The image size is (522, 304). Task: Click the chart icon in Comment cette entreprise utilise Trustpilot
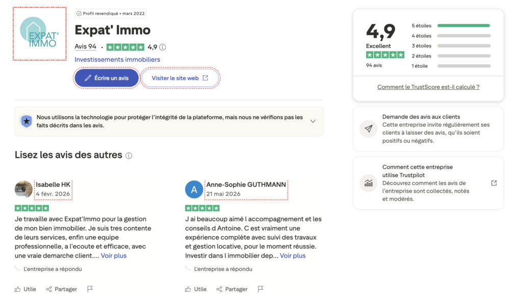click(x=369, y=183)
